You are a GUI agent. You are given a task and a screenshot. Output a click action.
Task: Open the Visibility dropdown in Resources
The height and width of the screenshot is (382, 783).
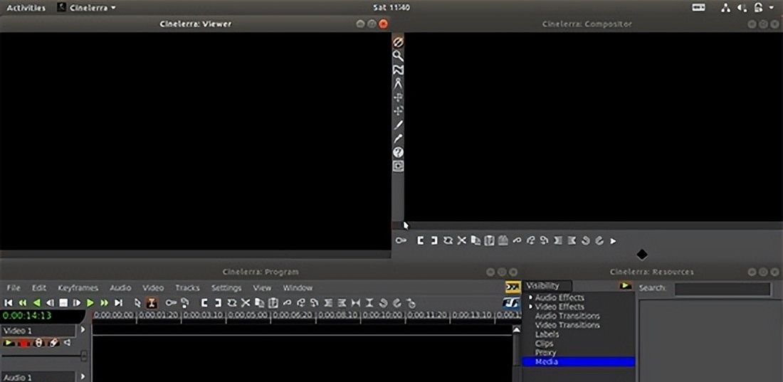pos(547,286)
